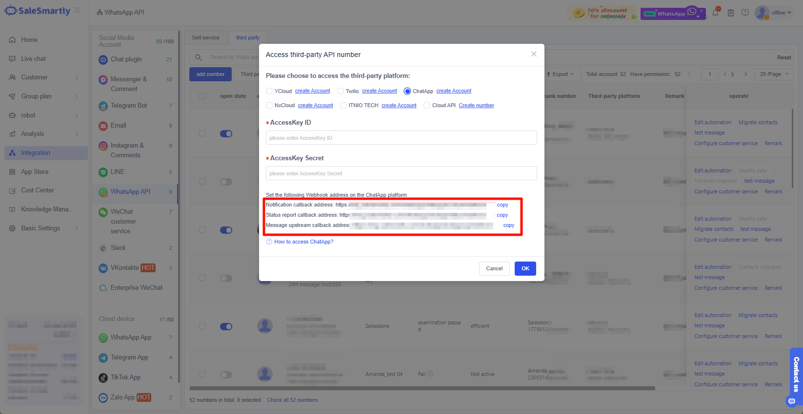Click the Telegram Bot channel icon
Image resolution: width=803 pixels, height=414 pixels.
103,106
